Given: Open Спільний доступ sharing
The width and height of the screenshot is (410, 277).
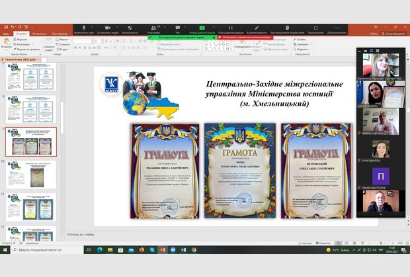Looking at the screenshot, I should pyautogui.click(x=393, y=34).
